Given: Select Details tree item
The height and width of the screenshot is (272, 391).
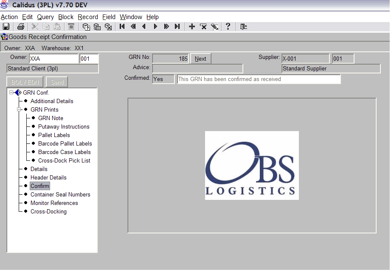Looking at the screenshot, I should click(39, 169).
